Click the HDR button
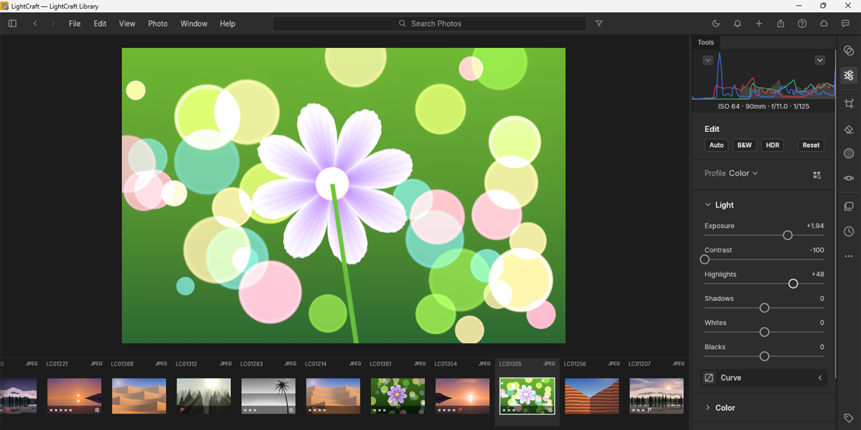Image resolution: width=861 pixels, height=430 pixels. click(x=773, y=145)
